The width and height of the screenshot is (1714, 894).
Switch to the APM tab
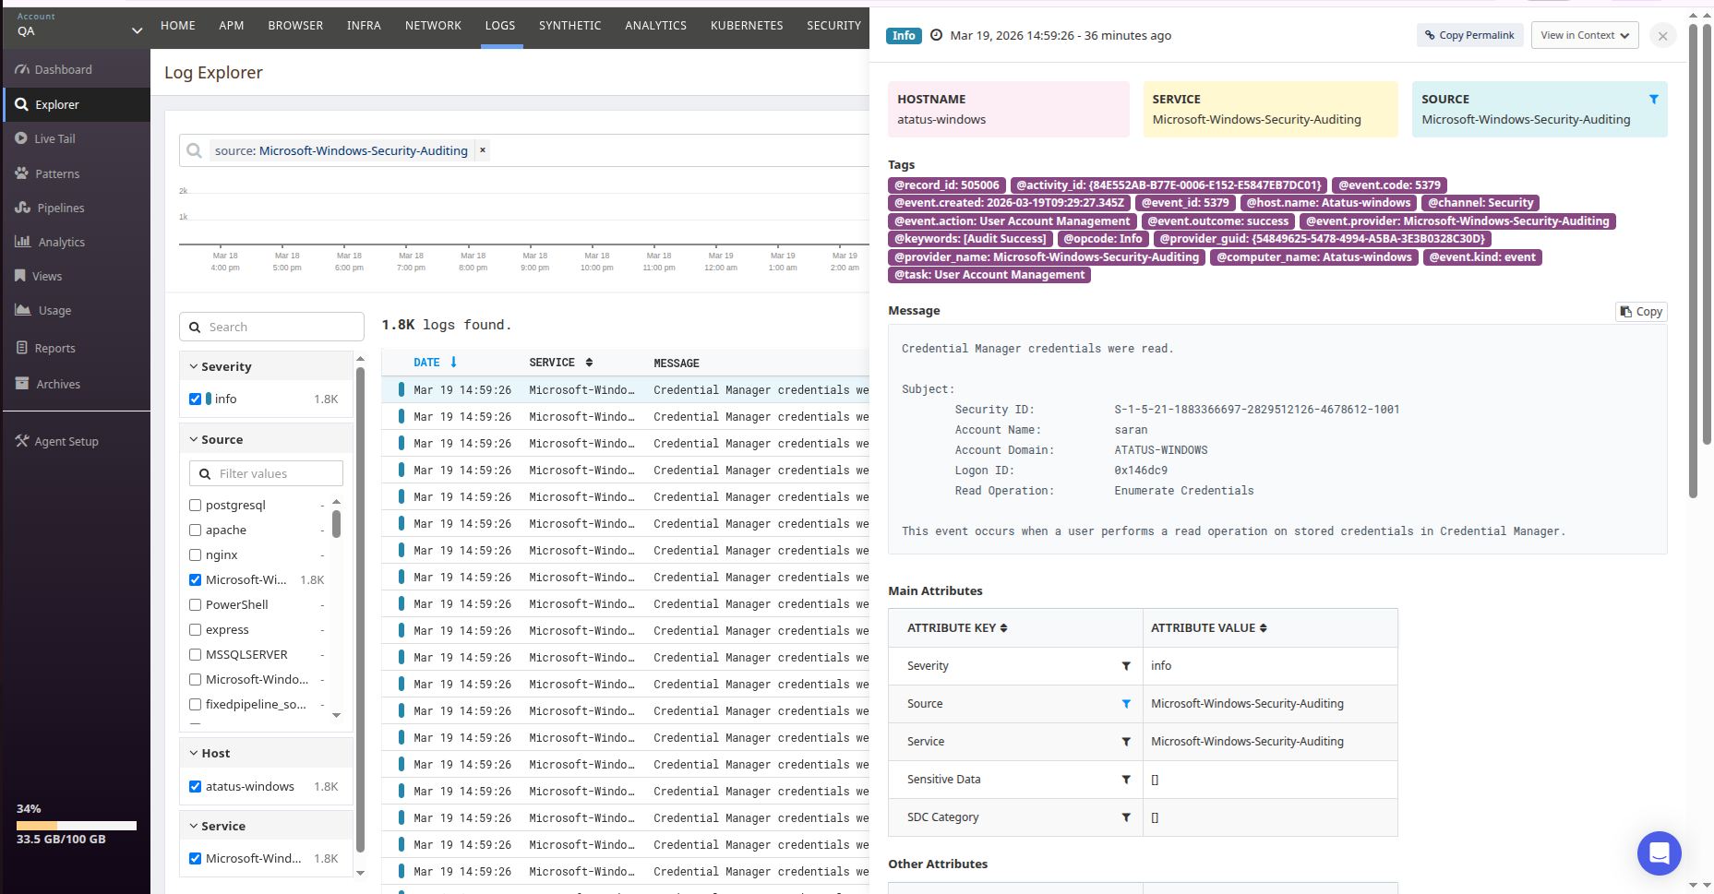pyautogui.click(x=232, y=25)
